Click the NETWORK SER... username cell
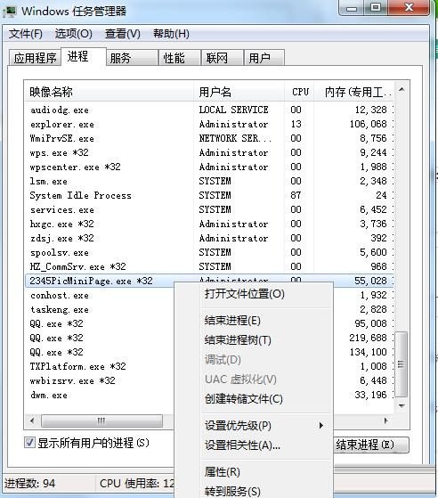 (235, 138)
